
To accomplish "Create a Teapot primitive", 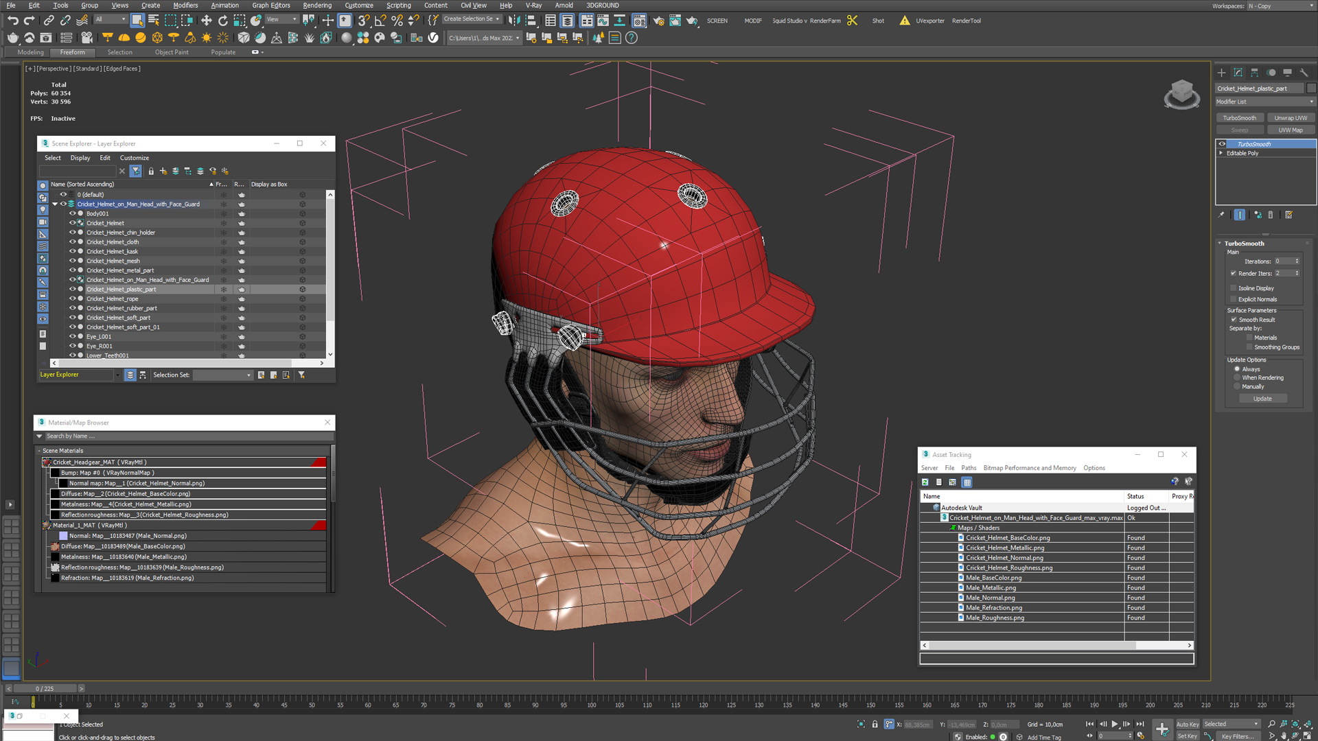I will (x=13, y=38).
